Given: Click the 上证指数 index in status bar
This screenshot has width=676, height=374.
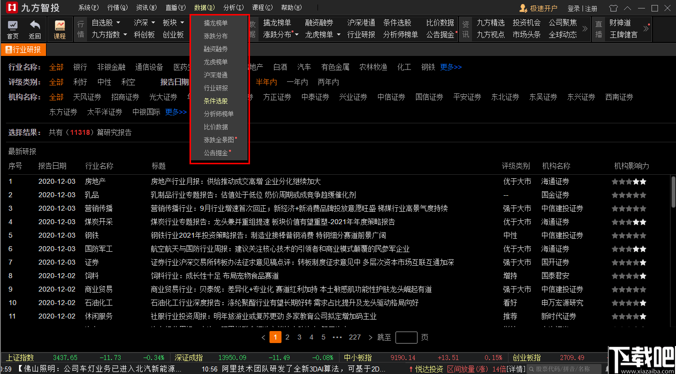Looking at the screenshot, I should pyautogui.click(x=20, y=358).
